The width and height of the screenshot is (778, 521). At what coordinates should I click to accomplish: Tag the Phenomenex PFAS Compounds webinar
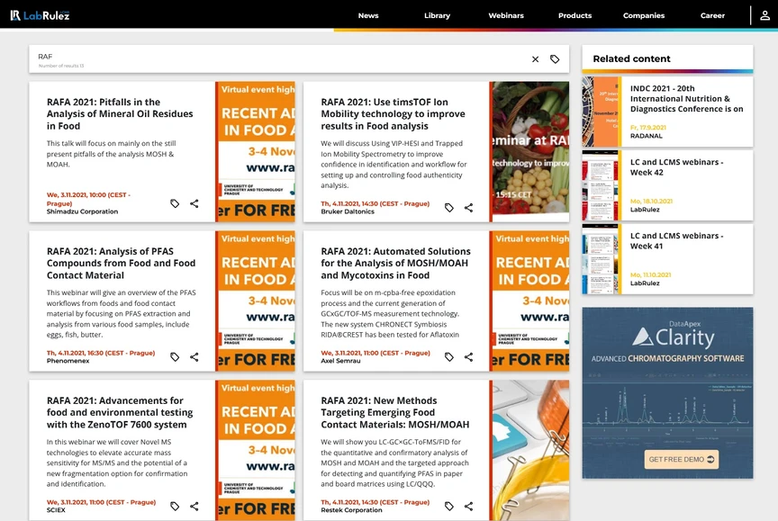point(175,357)
